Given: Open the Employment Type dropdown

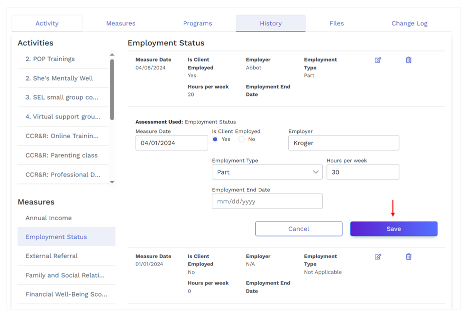Looking at the screenshot, I should point(267,172).
